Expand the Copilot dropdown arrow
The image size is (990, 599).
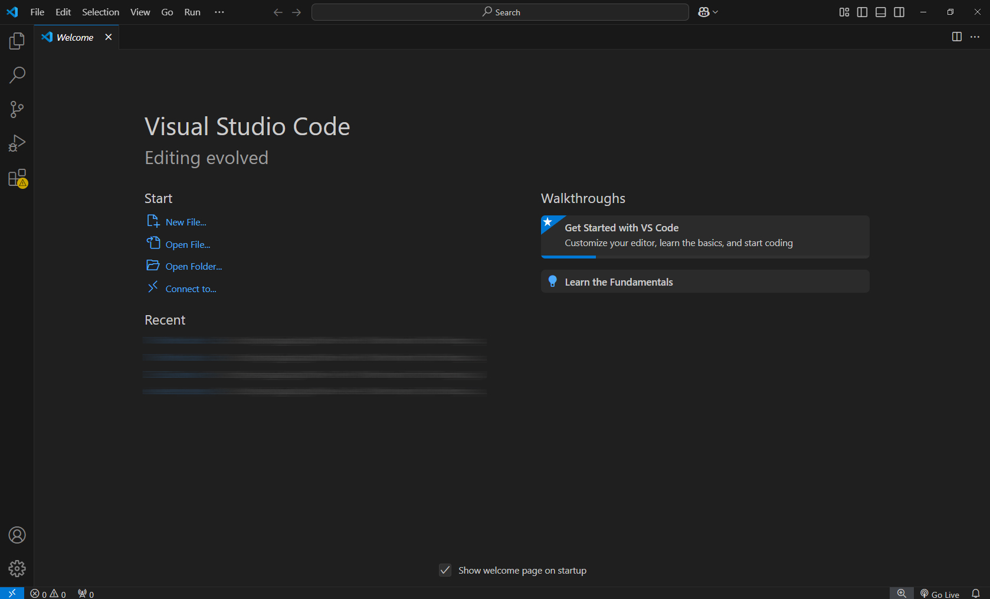click(716, 12)
